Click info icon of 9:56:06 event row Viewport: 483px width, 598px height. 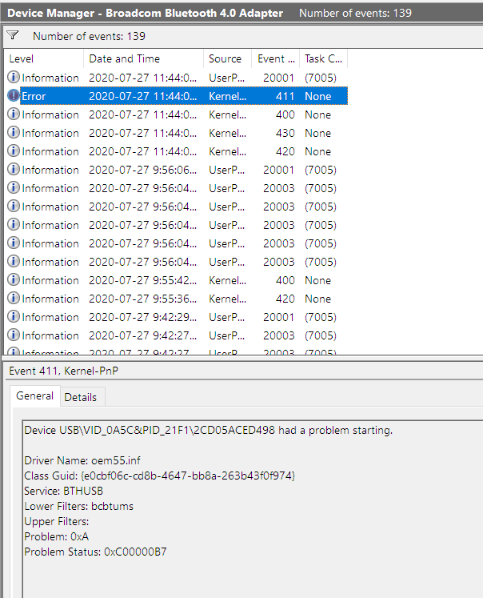point(14,169)
